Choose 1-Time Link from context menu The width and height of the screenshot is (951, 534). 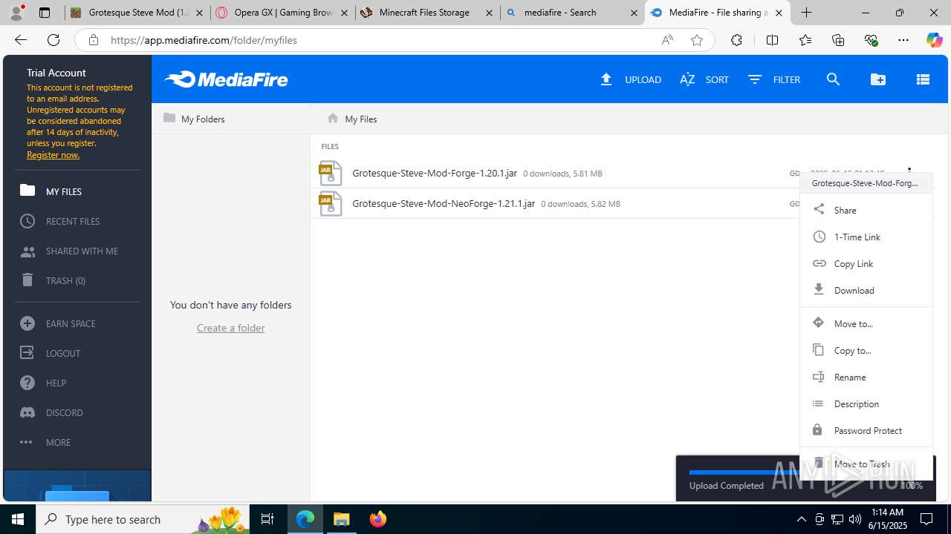pyautogui.click(x=866, y=237)
